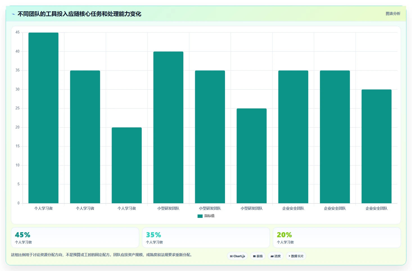Select the 个人学习者 bar reaching 35
Viewport: 412px width, 271px height.
click(85, 137)
